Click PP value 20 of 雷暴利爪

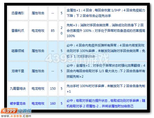pos(62,30)
